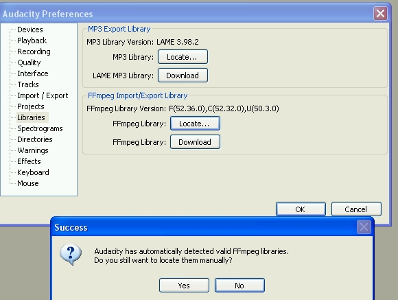Select Devices in the preferences tree
The width and height of the screenshot is (398, 300).
[30, 30]
